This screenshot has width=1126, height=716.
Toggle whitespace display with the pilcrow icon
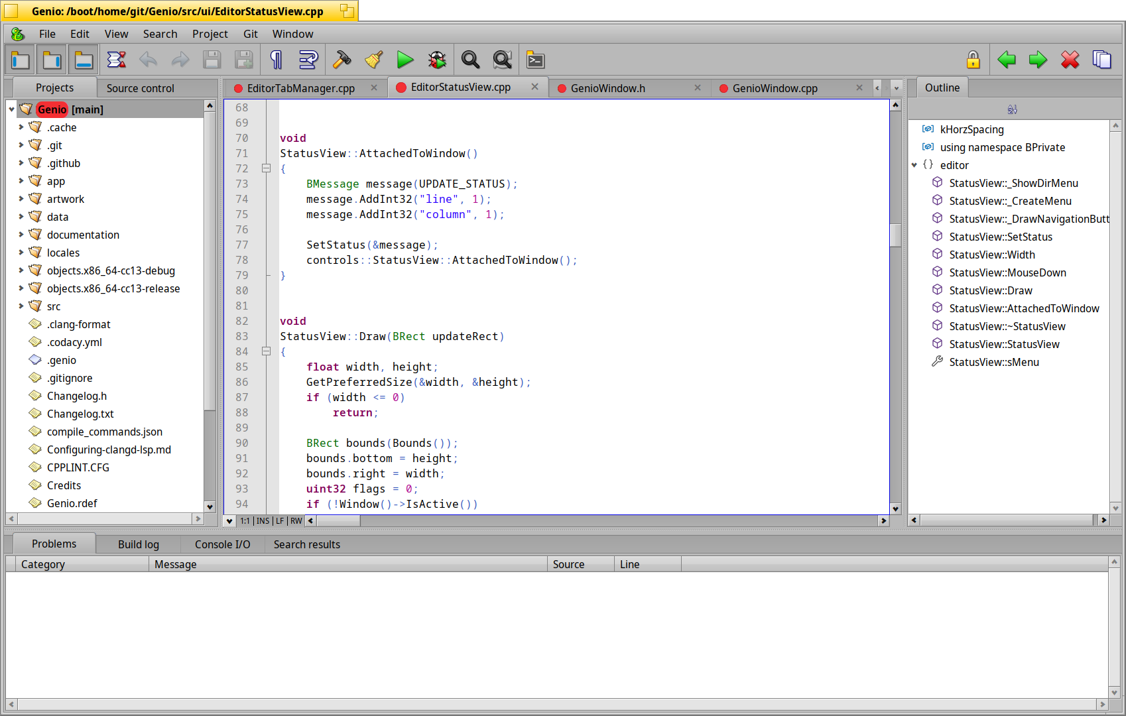point(275,60)
